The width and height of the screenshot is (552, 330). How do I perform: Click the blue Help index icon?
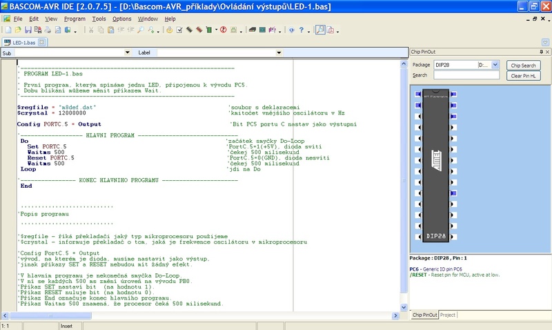pyautogui.click(x=291, y=30)
